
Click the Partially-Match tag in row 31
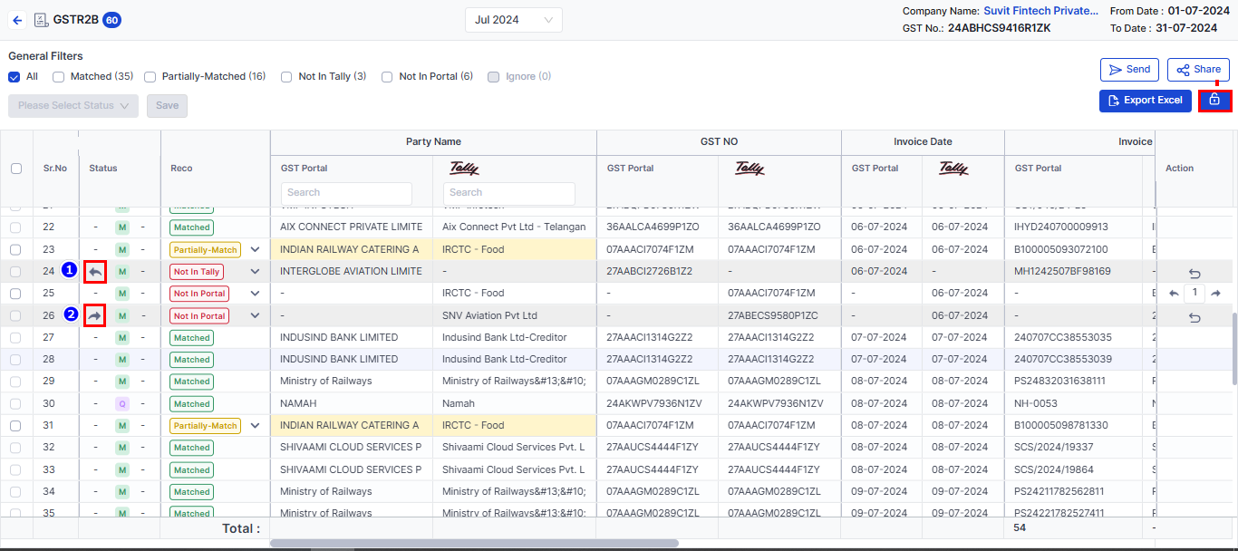click(205, 425)
